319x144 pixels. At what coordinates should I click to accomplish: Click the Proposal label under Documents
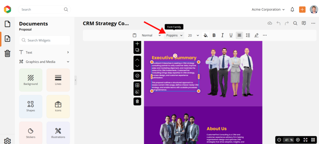25,30
